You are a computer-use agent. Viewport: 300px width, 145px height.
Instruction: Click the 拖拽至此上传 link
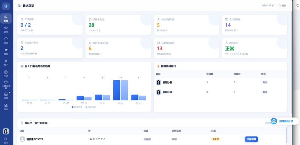pos(286,121)
